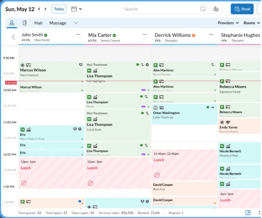Go to the next day arrow
Screen dimensions: 262x218
coord(45,9)
